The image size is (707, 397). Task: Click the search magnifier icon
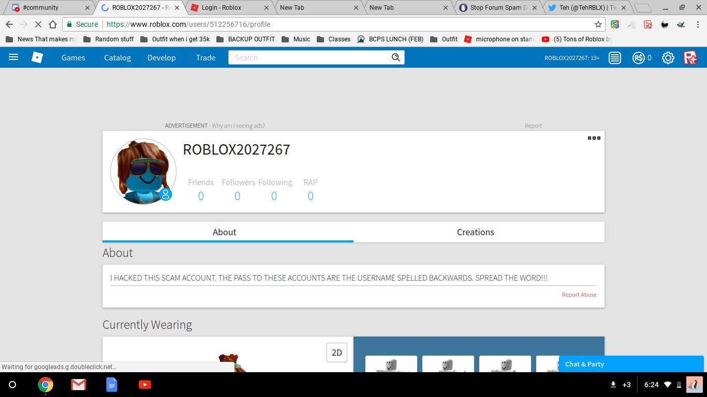click(396, 57)
